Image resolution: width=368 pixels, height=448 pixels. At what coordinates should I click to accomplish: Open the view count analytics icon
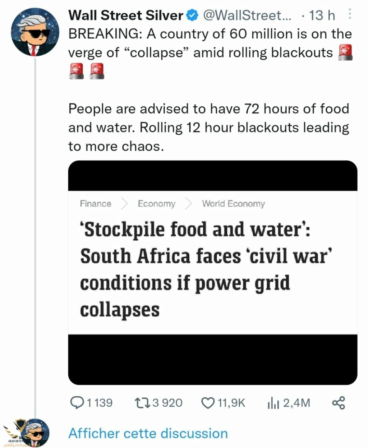(273, 403)
